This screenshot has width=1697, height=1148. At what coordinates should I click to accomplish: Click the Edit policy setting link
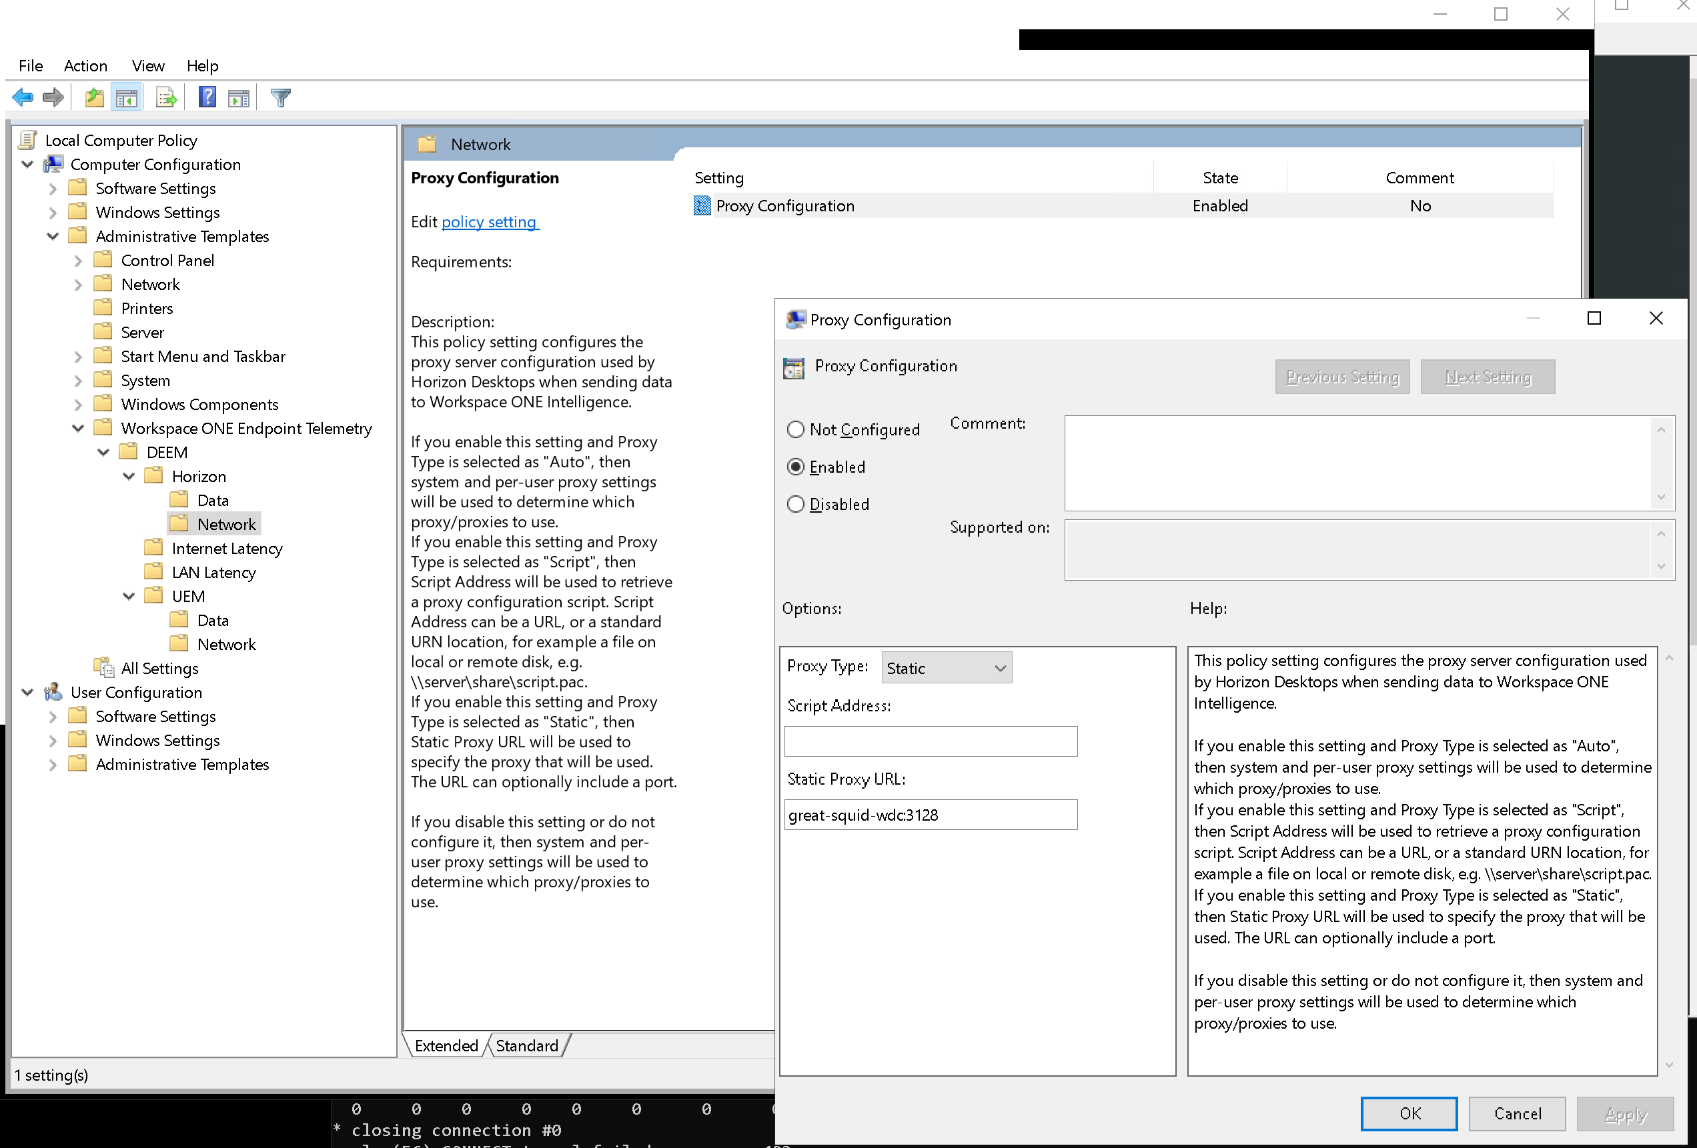tap(489, 221)
